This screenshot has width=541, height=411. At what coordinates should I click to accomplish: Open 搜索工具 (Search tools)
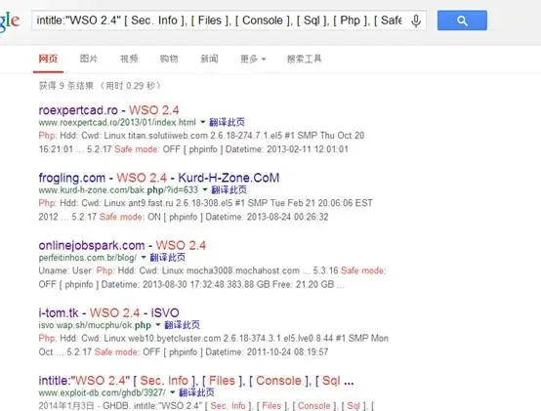(304, 59)
